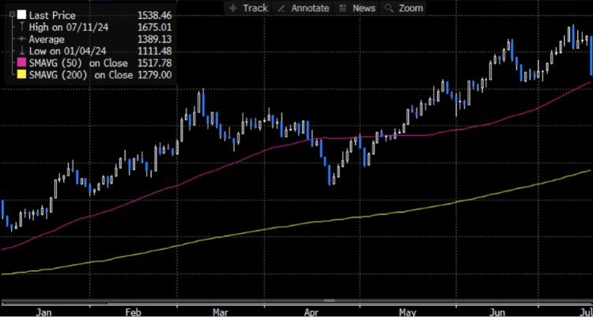Click the pink SMAVG (50) swatch
This screenshot has width=593, height=317.
pos(21,62)
